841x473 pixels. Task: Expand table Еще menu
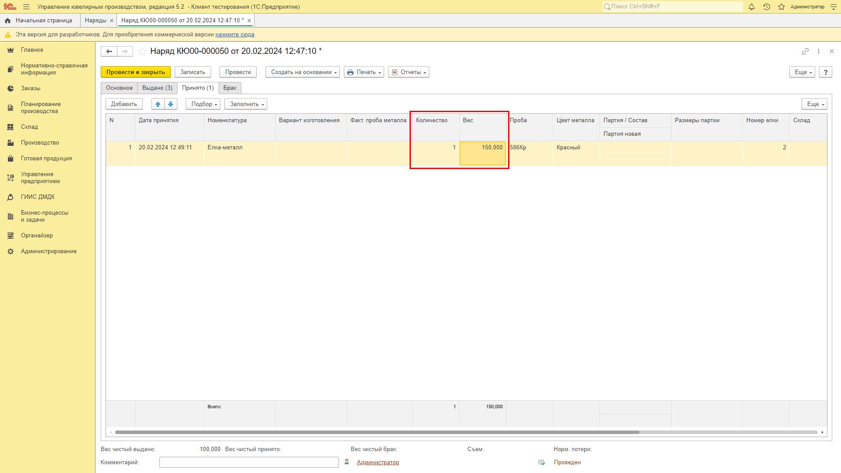[x=814, y=104]
